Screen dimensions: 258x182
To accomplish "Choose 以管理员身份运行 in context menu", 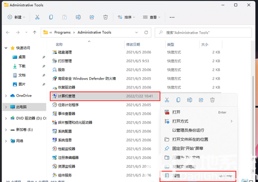I will 199,131.
